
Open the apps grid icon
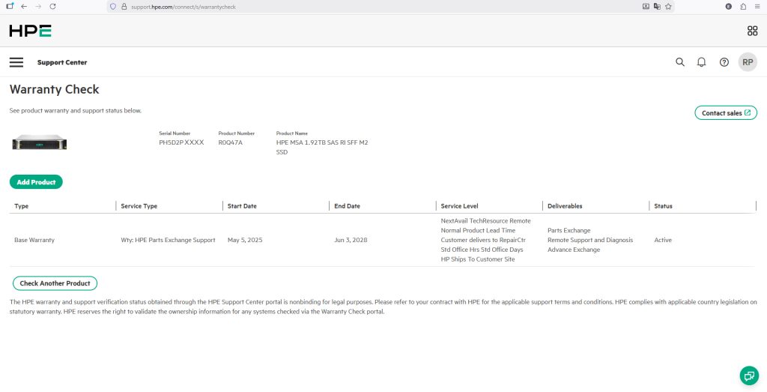(x=752, y=31)
